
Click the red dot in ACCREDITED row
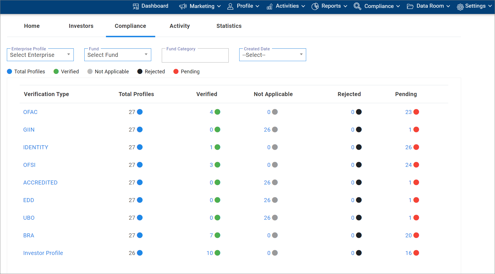(416, 182)
